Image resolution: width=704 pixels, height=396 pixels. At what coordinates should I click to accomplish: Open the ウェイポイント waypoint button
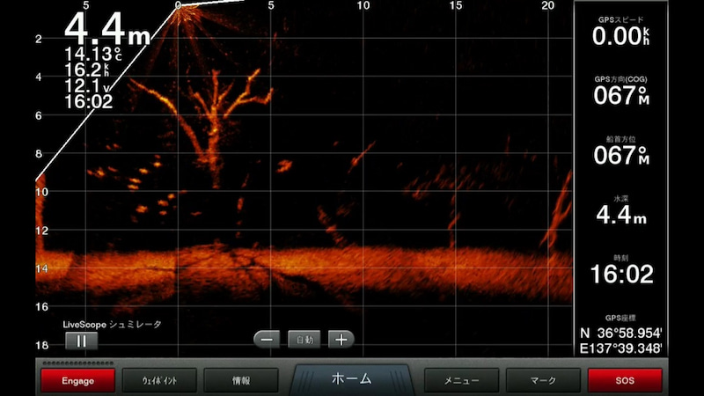[159, 380]
